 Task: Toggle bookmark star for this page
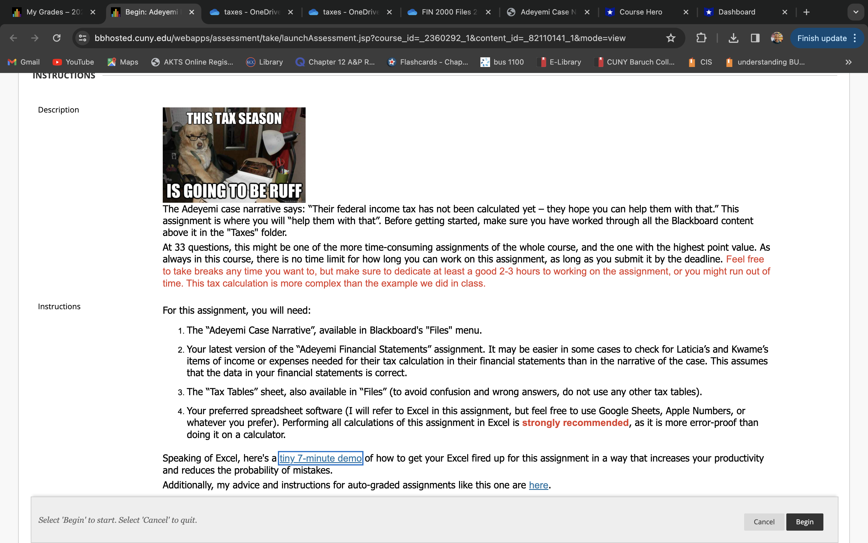(671, 38)
